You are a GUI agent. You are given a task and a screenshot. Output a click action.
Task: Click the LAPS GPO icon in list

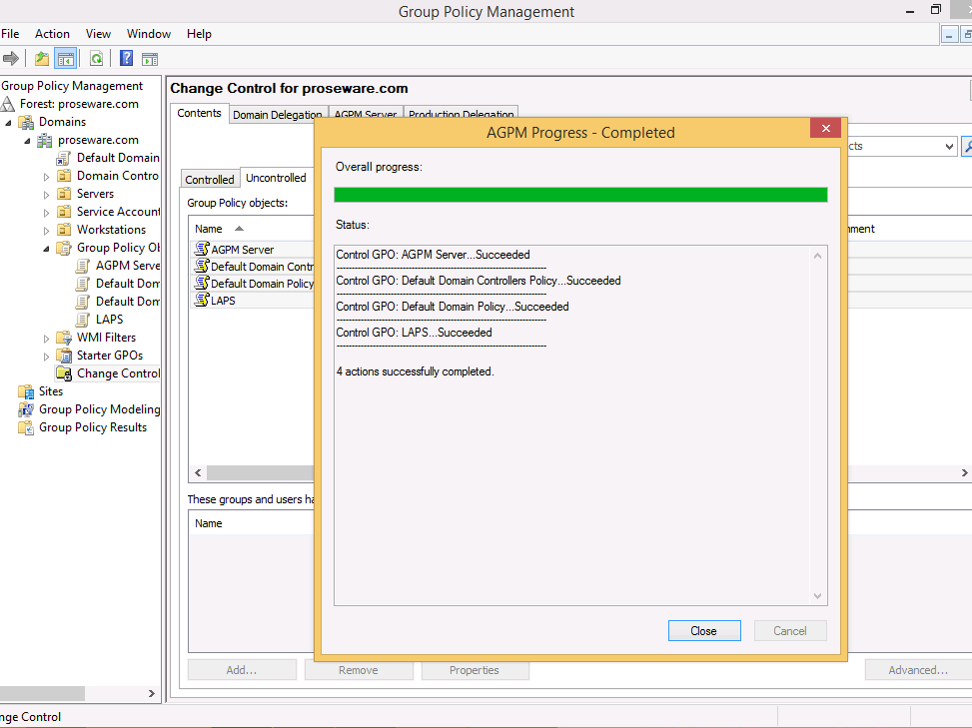[202, 301]
